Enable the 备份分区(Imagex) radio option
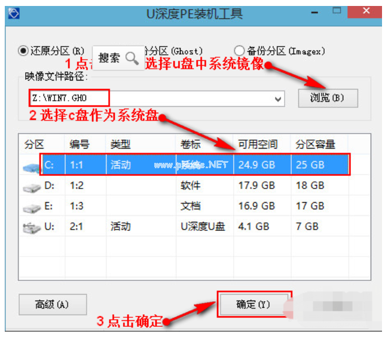 point(240,51)
